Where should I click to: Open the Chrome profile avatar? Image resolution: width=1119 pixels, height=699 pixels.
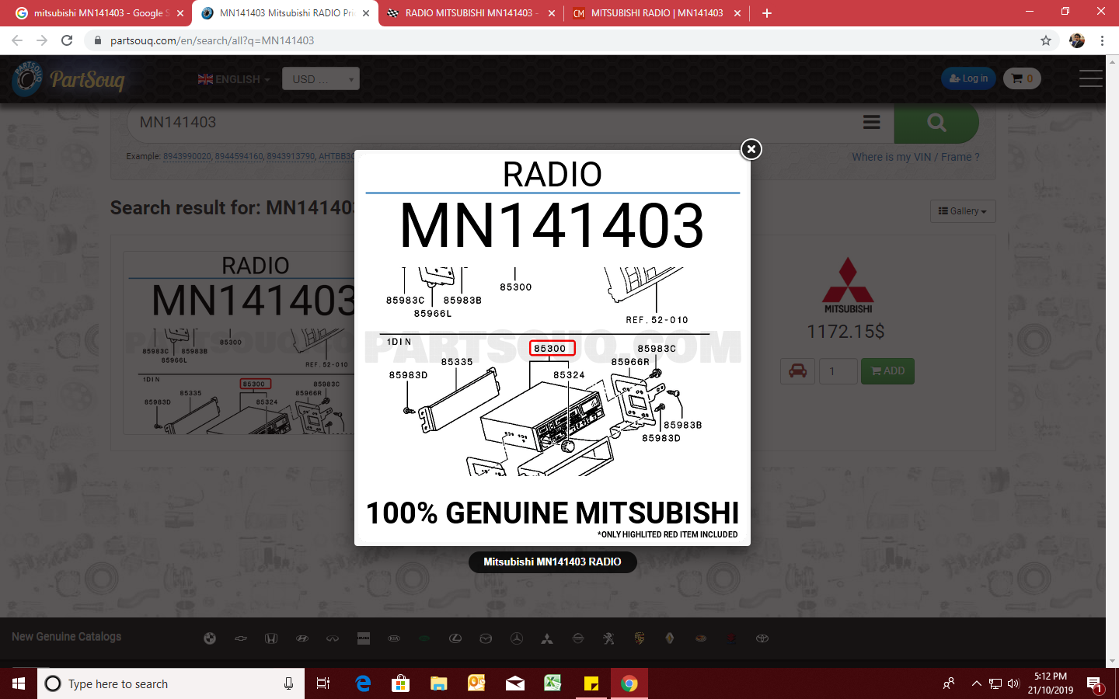[x=1076, y=40]
